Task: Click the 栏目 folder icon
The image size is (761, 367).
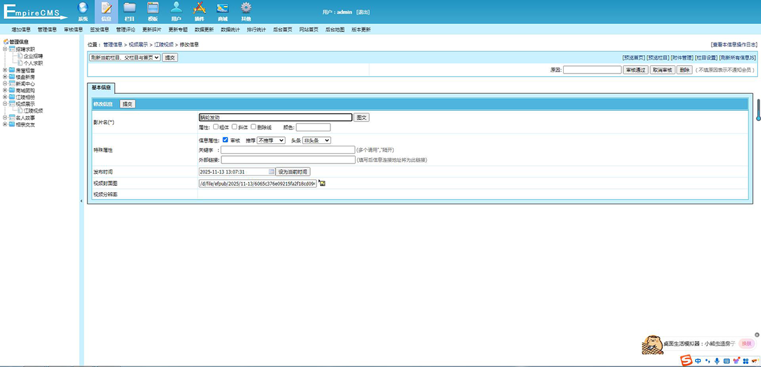Action: click(x=129, y=9)
